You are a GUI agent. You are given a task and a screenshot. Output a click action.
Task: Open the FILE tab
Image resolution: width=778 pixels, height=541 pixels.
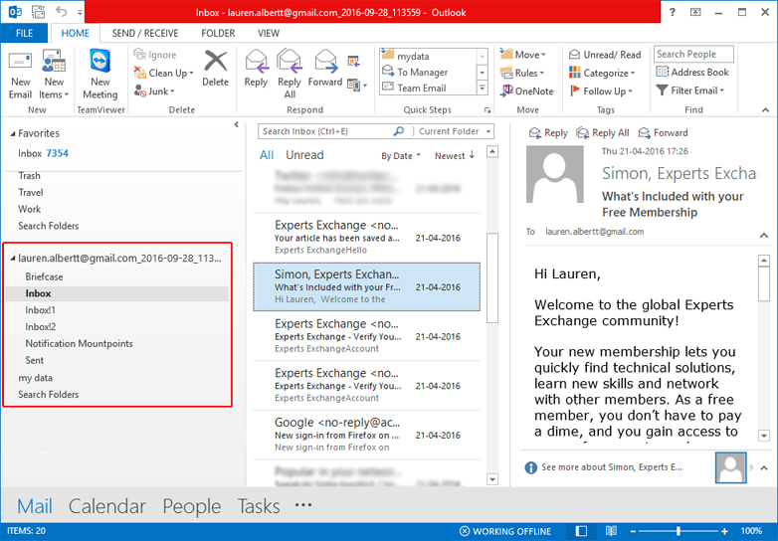pos(24,33)
